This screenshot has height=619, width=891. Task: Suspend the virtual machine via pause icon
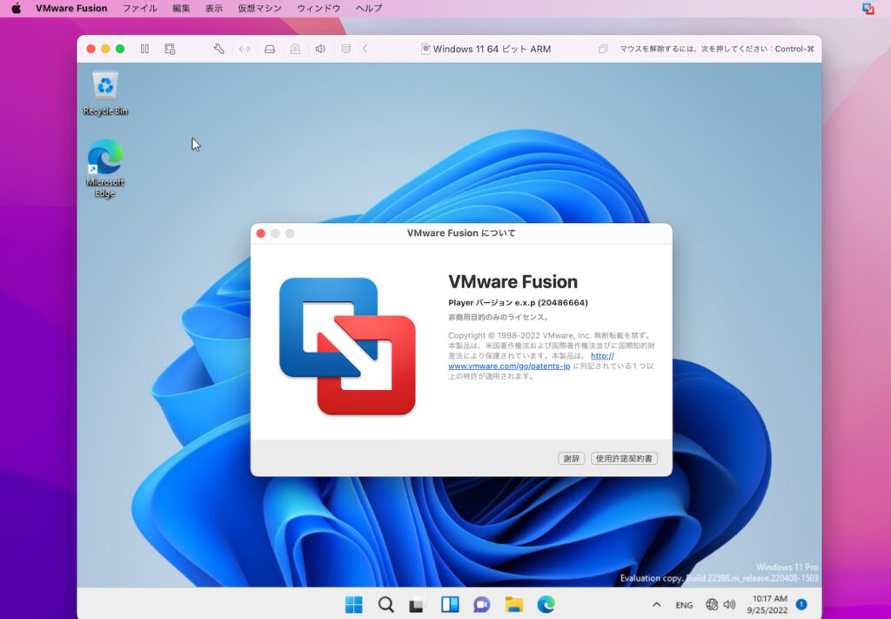(x=145, y=49)
